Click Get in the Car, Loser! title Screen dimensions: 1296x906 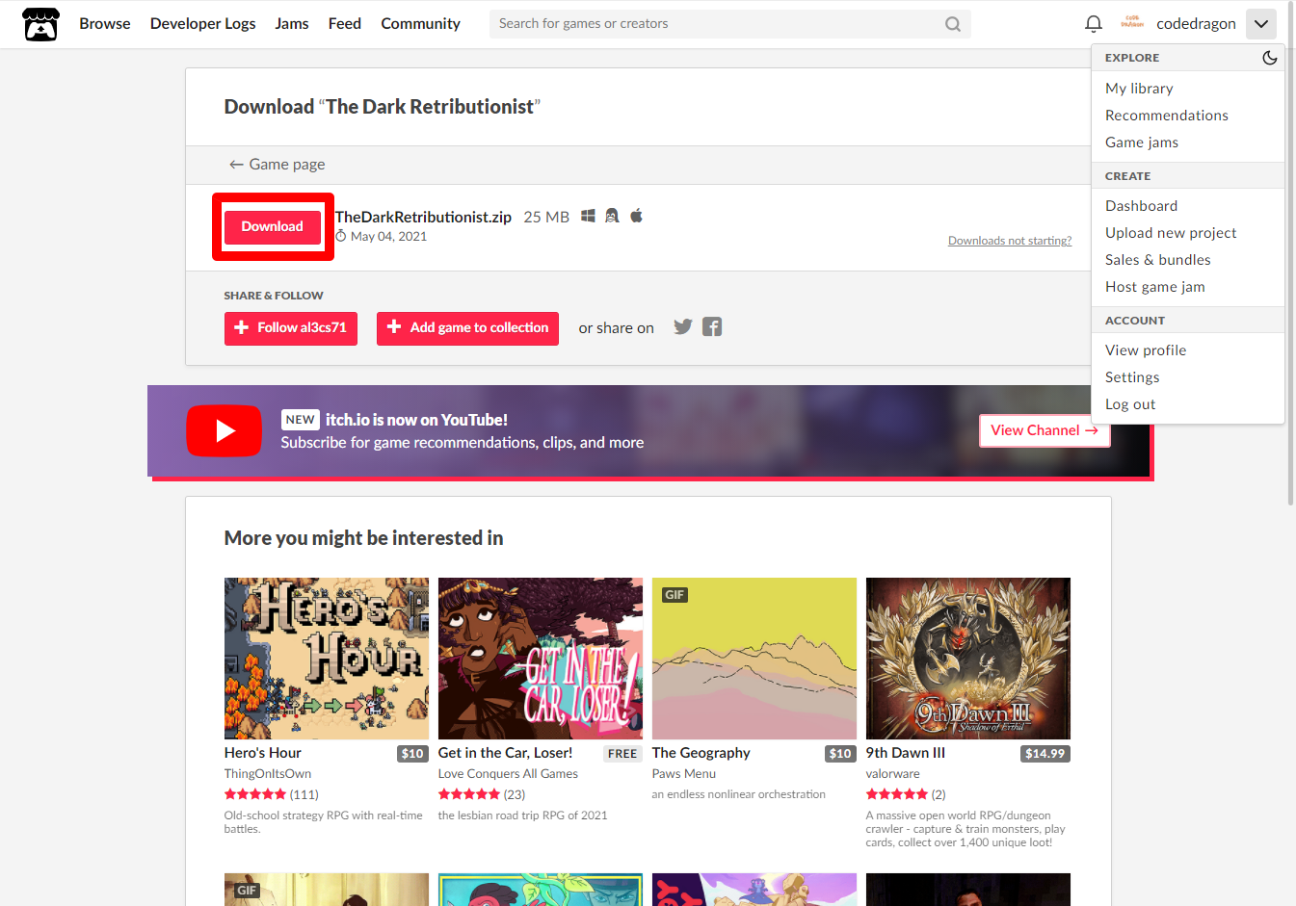[505, 753]
